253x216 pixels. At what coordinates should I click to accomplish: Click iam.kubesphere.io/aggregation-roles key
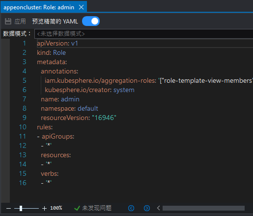101,81
